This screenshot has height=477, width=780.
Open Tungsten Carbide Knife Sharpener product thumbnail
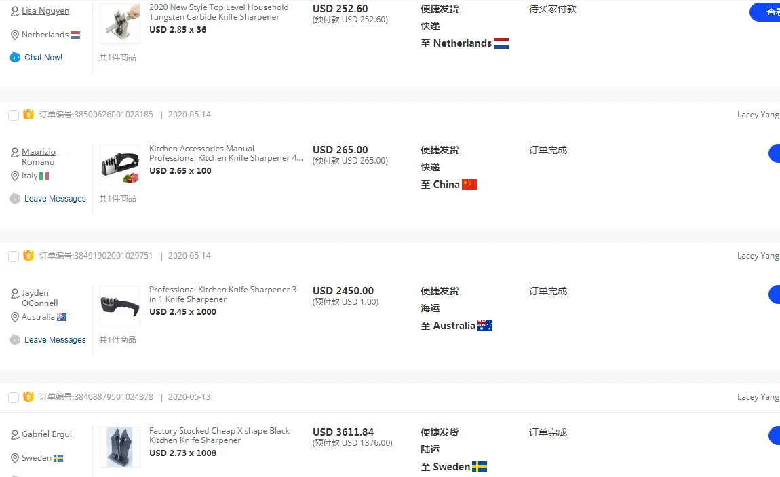click(120, 24)
